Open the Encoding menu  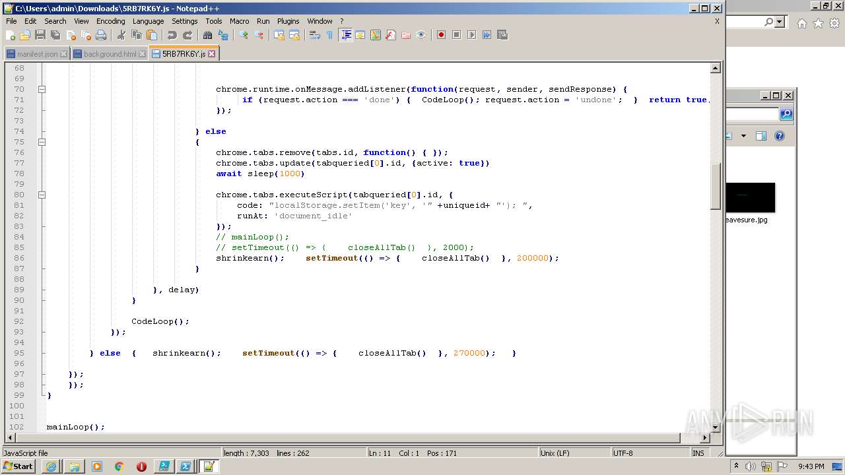tap(110, 21)
